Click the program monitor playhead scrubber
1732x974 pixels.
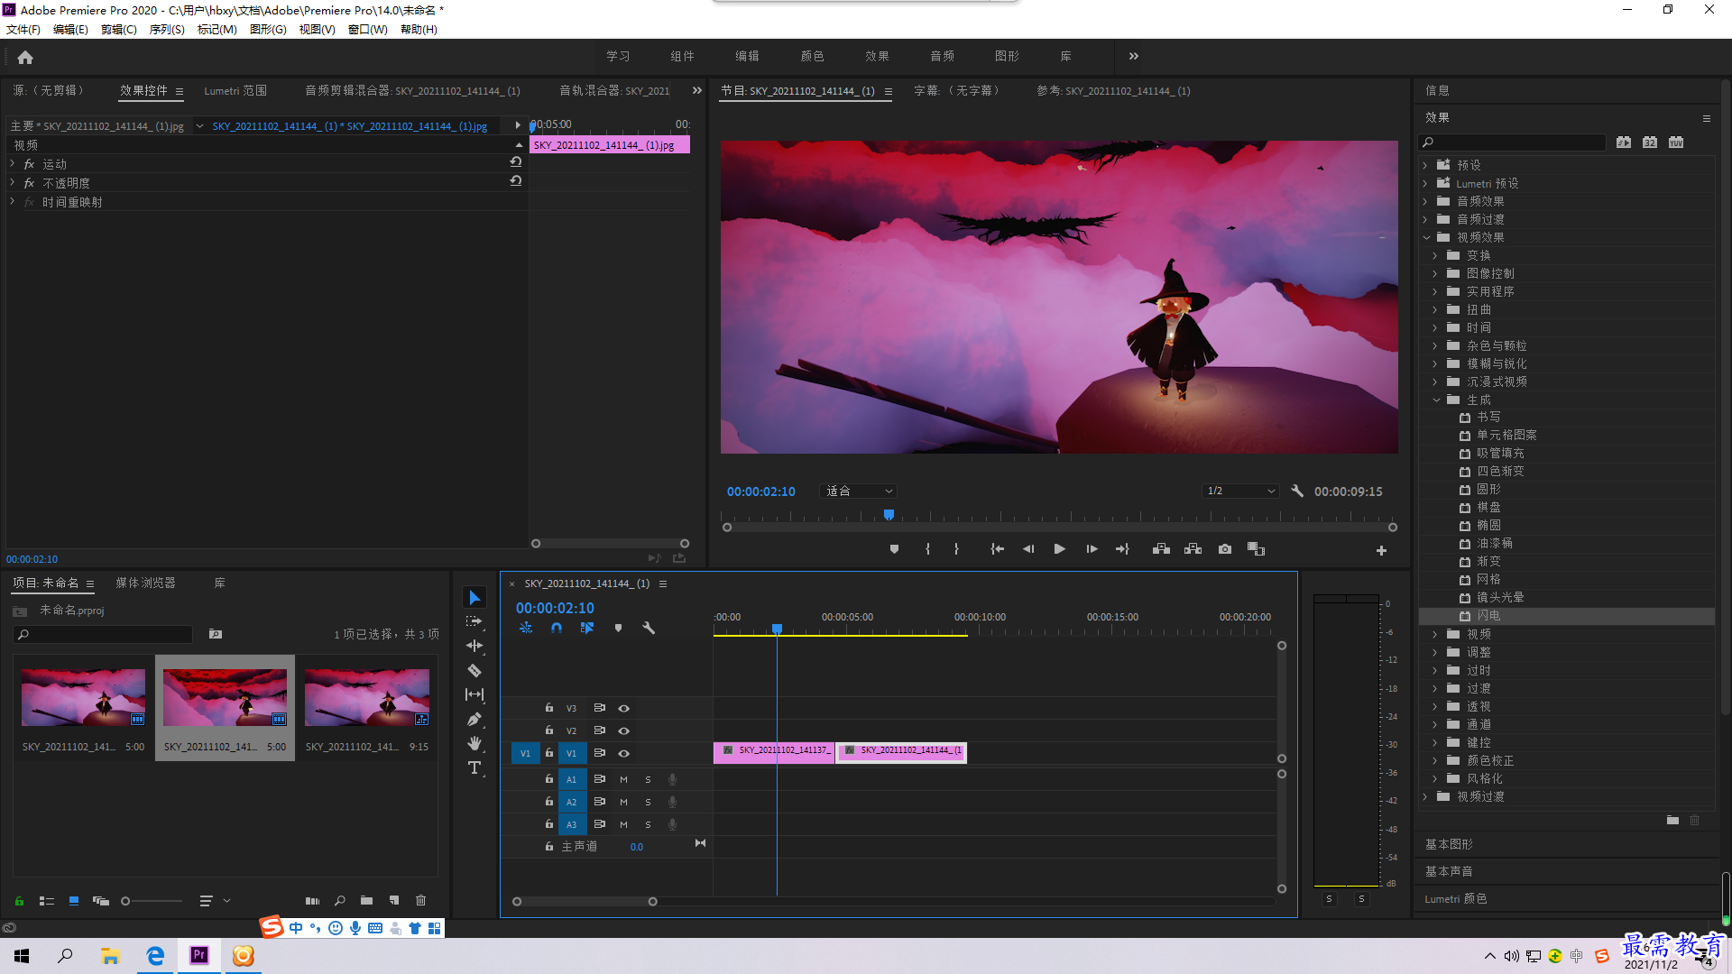pos(889,516)
